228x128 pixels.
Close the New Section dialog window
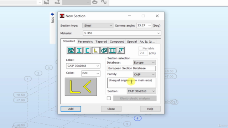(x=157, y=16)
